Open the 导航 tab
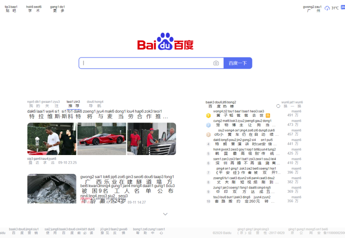This screenshot has width=345, height=238. coord(95,104)
